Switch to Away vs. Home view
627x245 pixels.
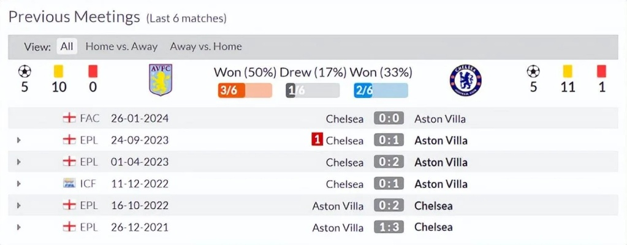coord(206,47)
